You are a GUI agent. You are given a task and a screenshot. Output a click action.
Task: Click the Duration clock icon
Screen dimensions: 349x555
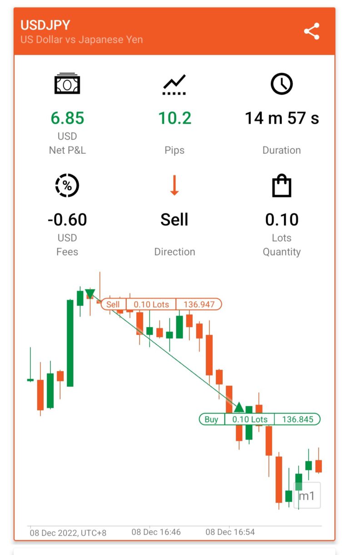click(282, 84)
